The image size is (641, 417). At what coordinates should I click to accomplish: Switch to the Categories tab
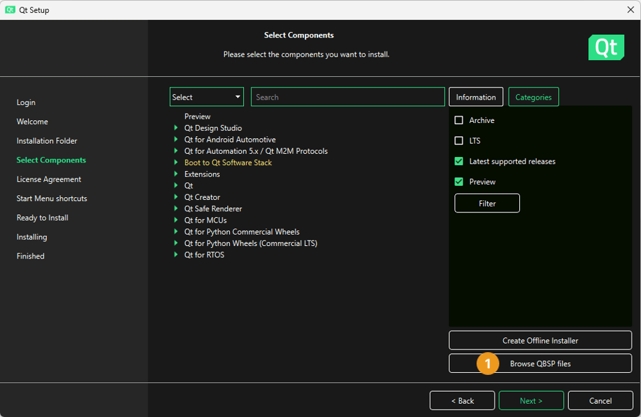[533, 97]
